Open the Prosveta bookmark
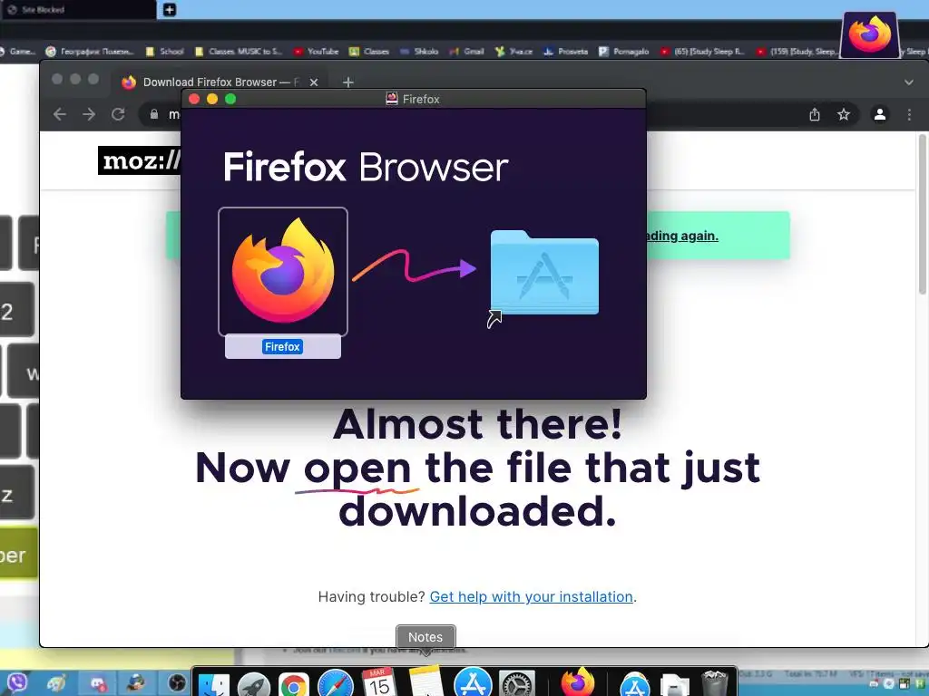Viewport: 929px width, 696px height. tap(566, 52)
